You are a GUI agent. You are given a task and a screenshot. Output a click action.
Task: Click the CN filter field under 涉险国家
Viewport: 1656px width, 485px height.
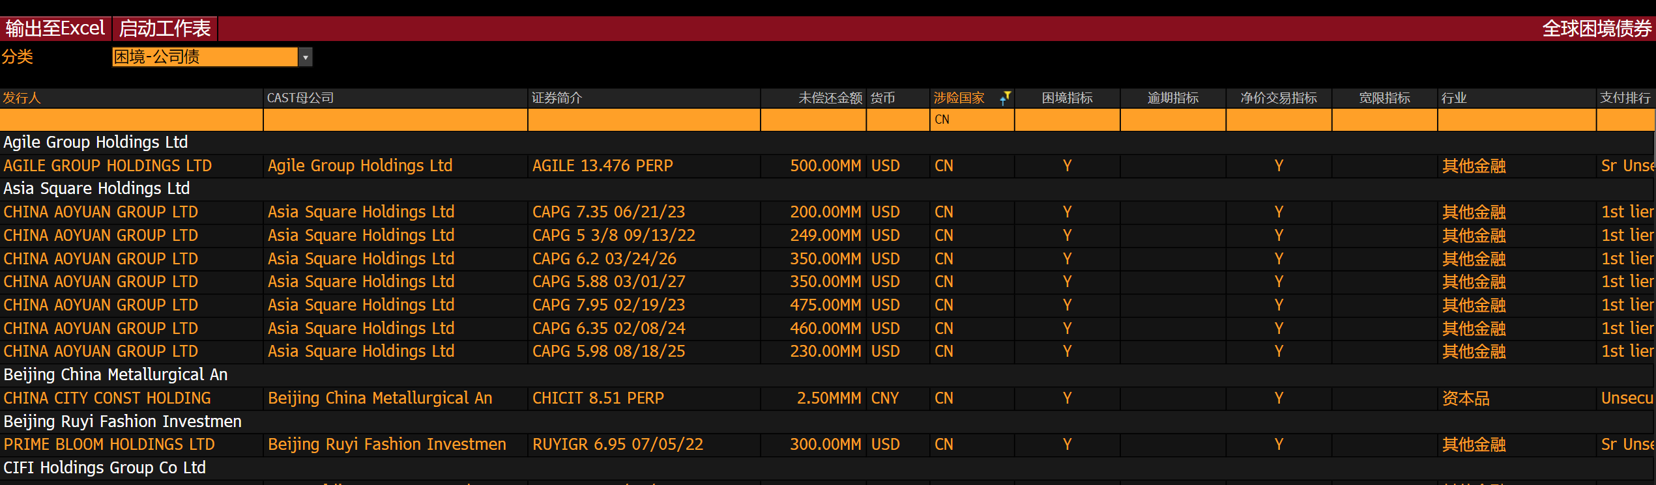971,120
